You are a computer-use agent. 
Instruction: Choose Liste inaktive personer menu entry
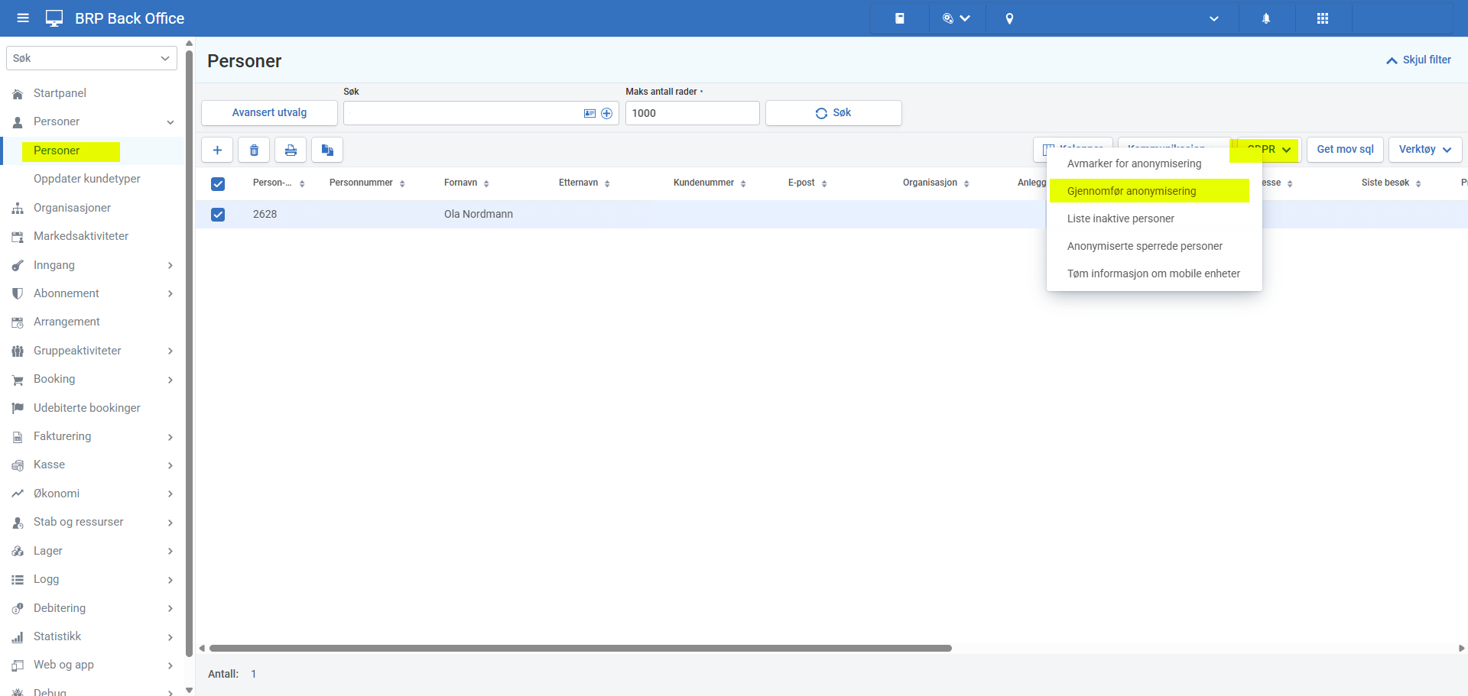coord(1121,219)
